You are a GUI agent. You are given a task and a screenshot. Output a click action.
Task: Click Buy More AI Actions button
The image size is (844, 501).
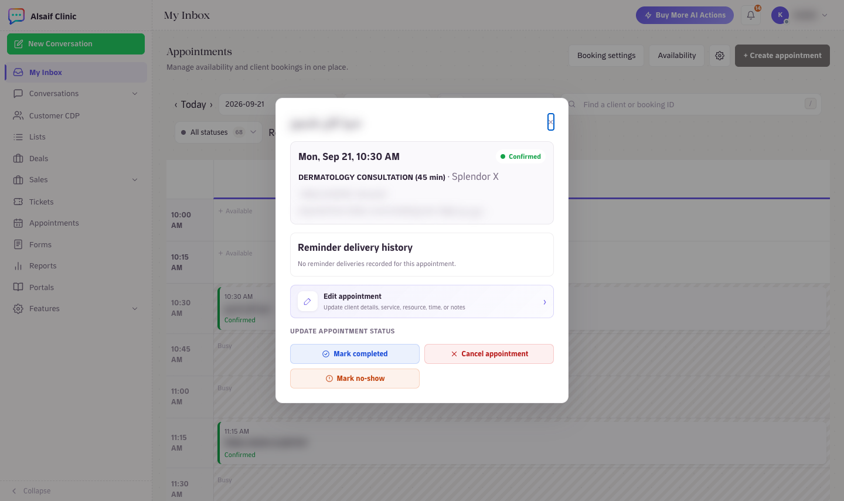pos(685,15)
